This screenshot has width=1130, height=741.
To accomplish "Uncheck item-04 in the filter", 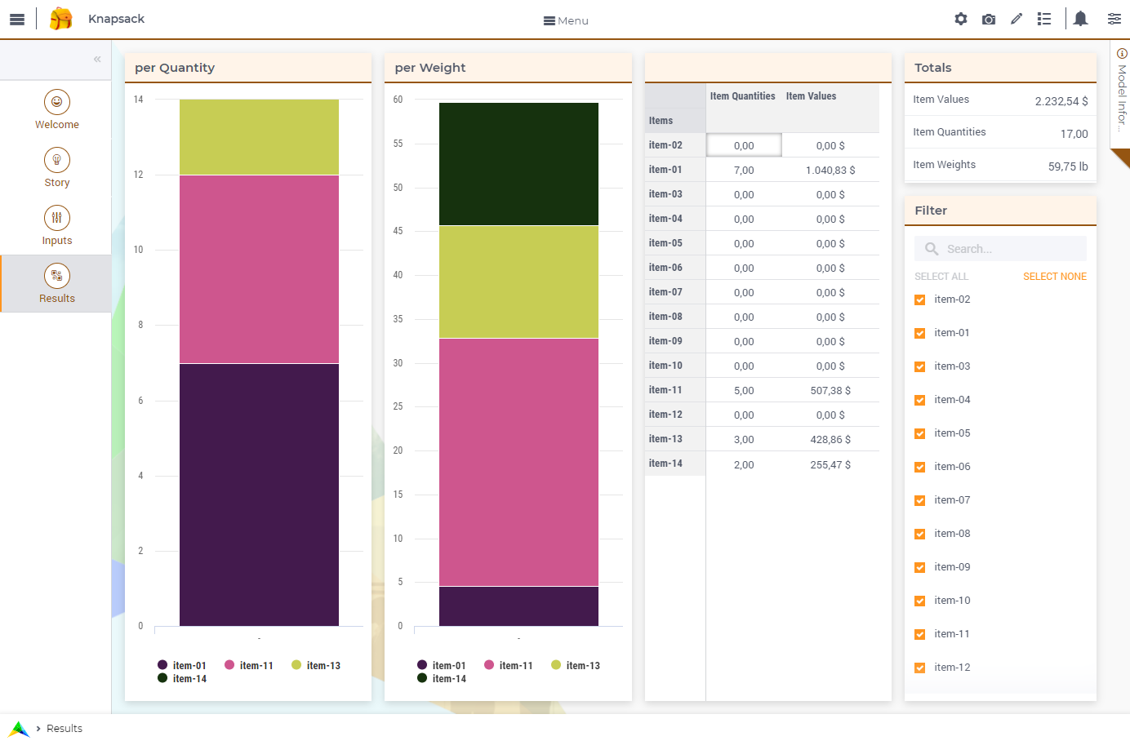I will pyautogui.click(x=920, y=400).
